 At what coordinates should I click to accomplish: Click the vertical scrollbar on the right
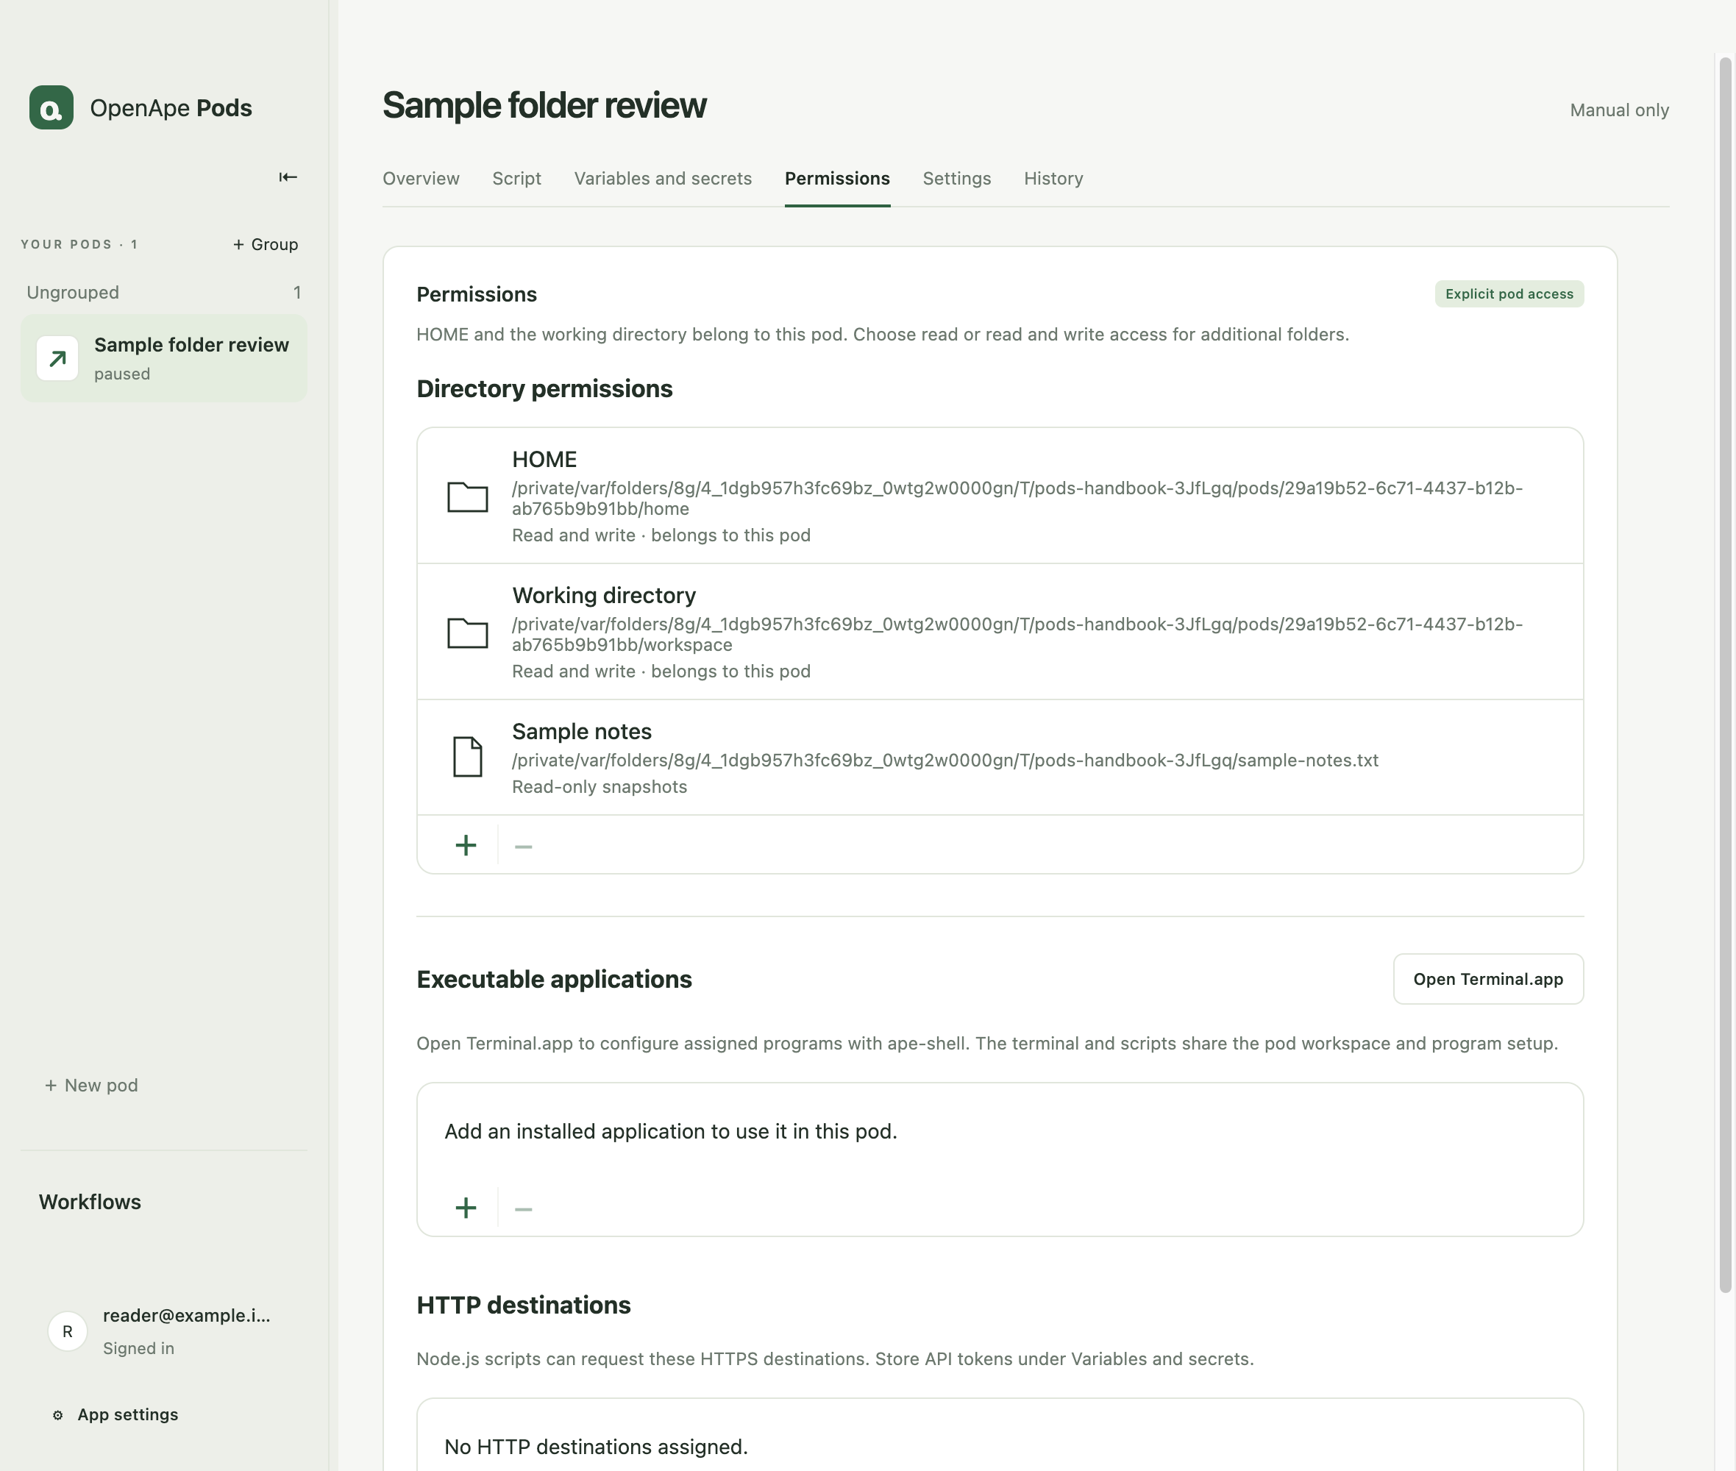click(x=1725, y=674)
